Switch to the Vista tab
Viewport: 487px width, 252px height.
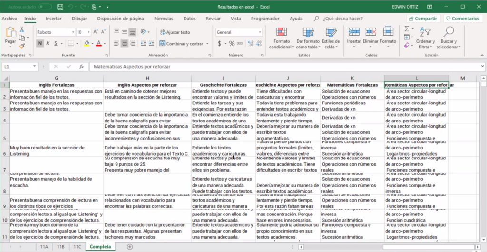coord(236,19)
